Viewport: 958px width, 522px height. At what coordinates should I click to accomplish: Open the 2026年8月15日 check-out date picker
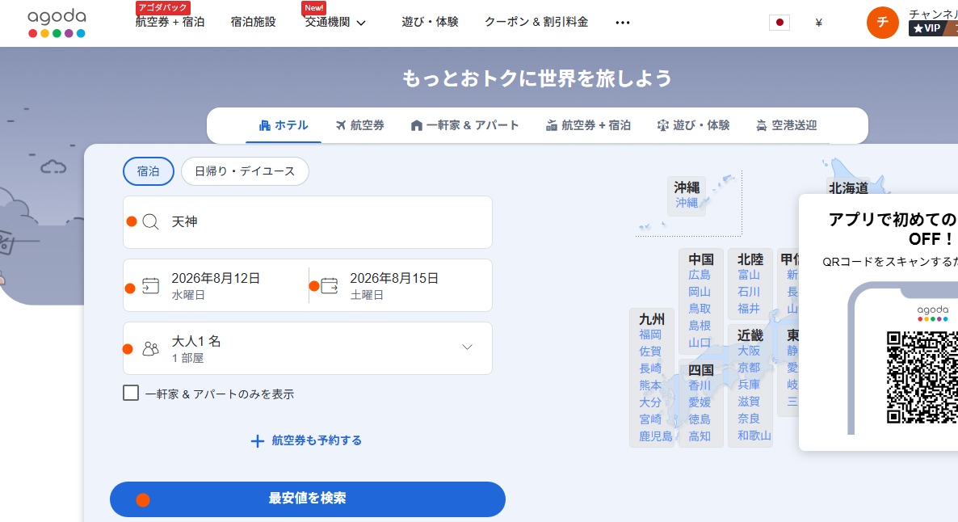point(400,285)
